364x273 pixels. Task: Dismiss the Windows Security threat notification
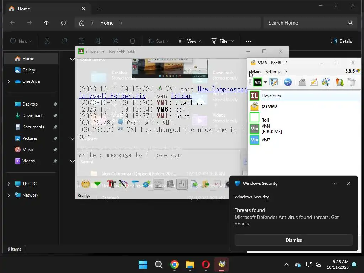(293, 240)
